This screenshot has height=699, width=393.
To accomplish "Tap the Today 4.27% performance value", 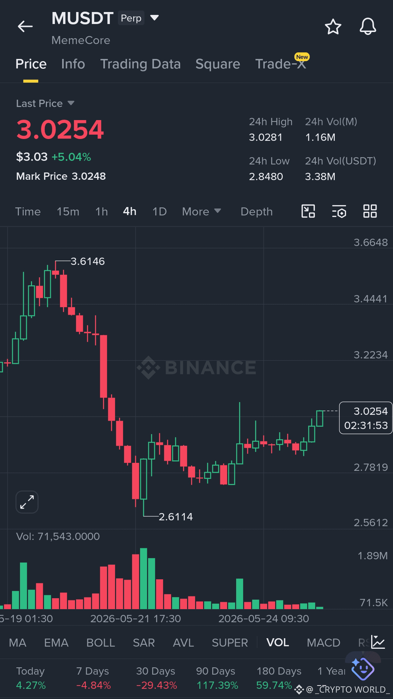I will 31,685.
